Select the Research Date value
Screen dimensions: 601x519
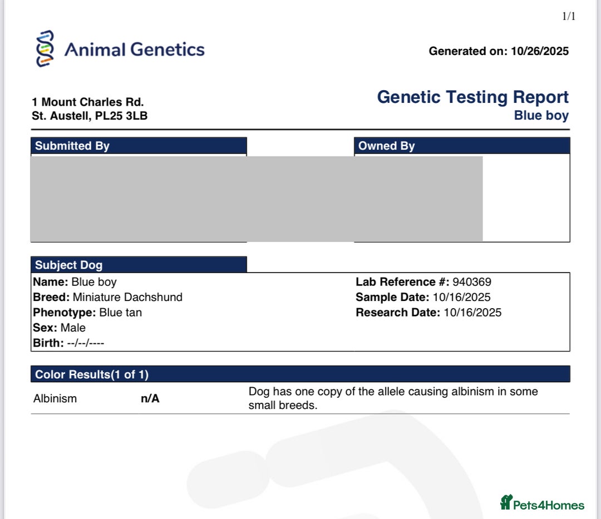(472, 312)
